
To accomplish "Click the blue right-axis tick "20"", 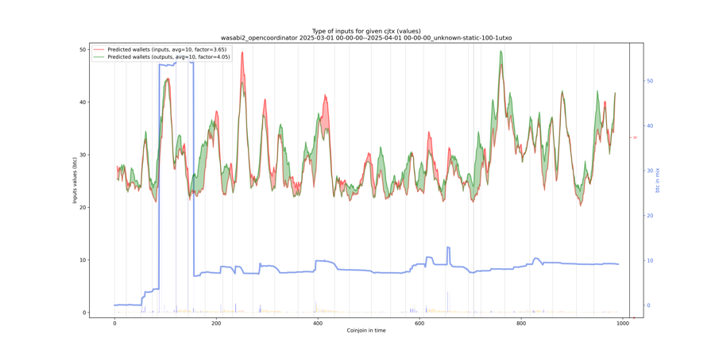I will pos(651,215).
